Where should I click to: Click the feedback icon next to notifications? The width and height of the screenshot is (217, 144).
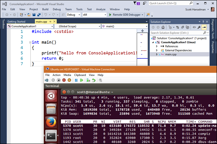click(x=145, y=3)
